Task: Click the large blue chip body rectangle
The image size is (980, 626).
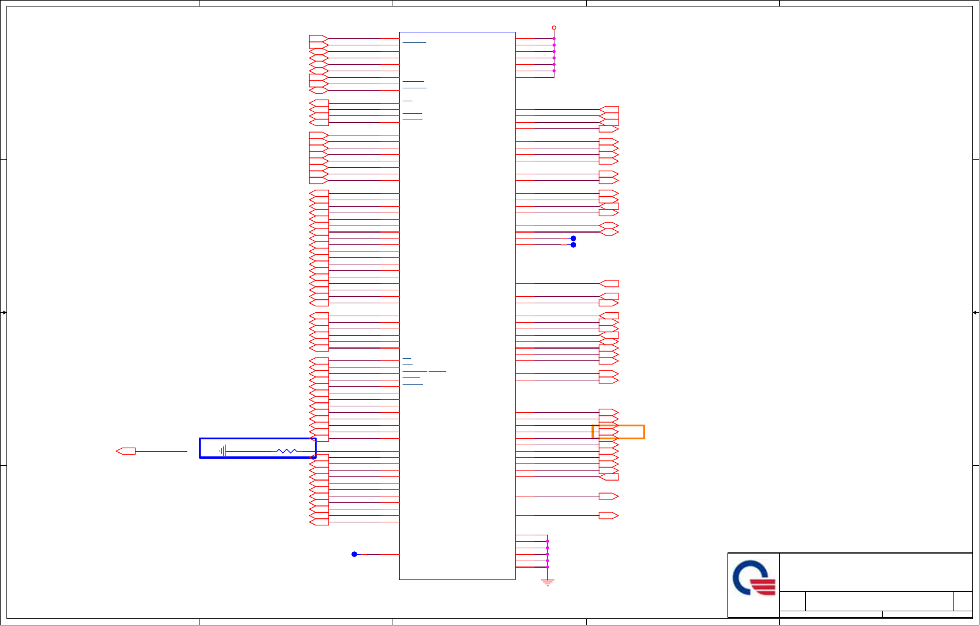Action: click(x=457, y=306)
